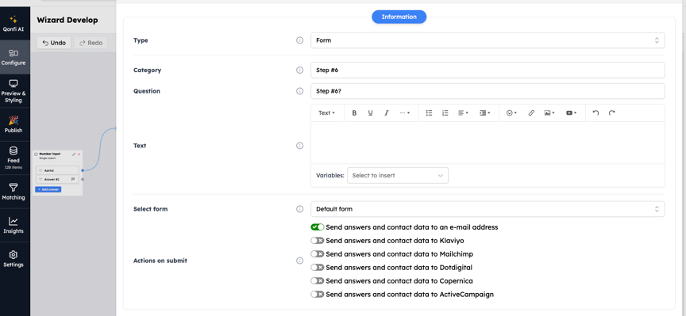Click the gray connector dot beside Answer #1
686x316 pixels.
pos(83,179)
